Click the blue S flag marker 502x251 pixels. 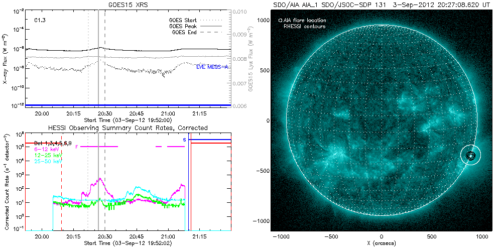coord(184,139)
